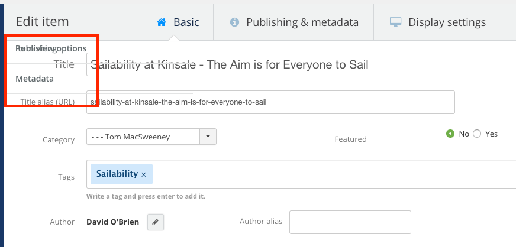
Task: Click the pencil icon to edit author
Action: (155, 222)
